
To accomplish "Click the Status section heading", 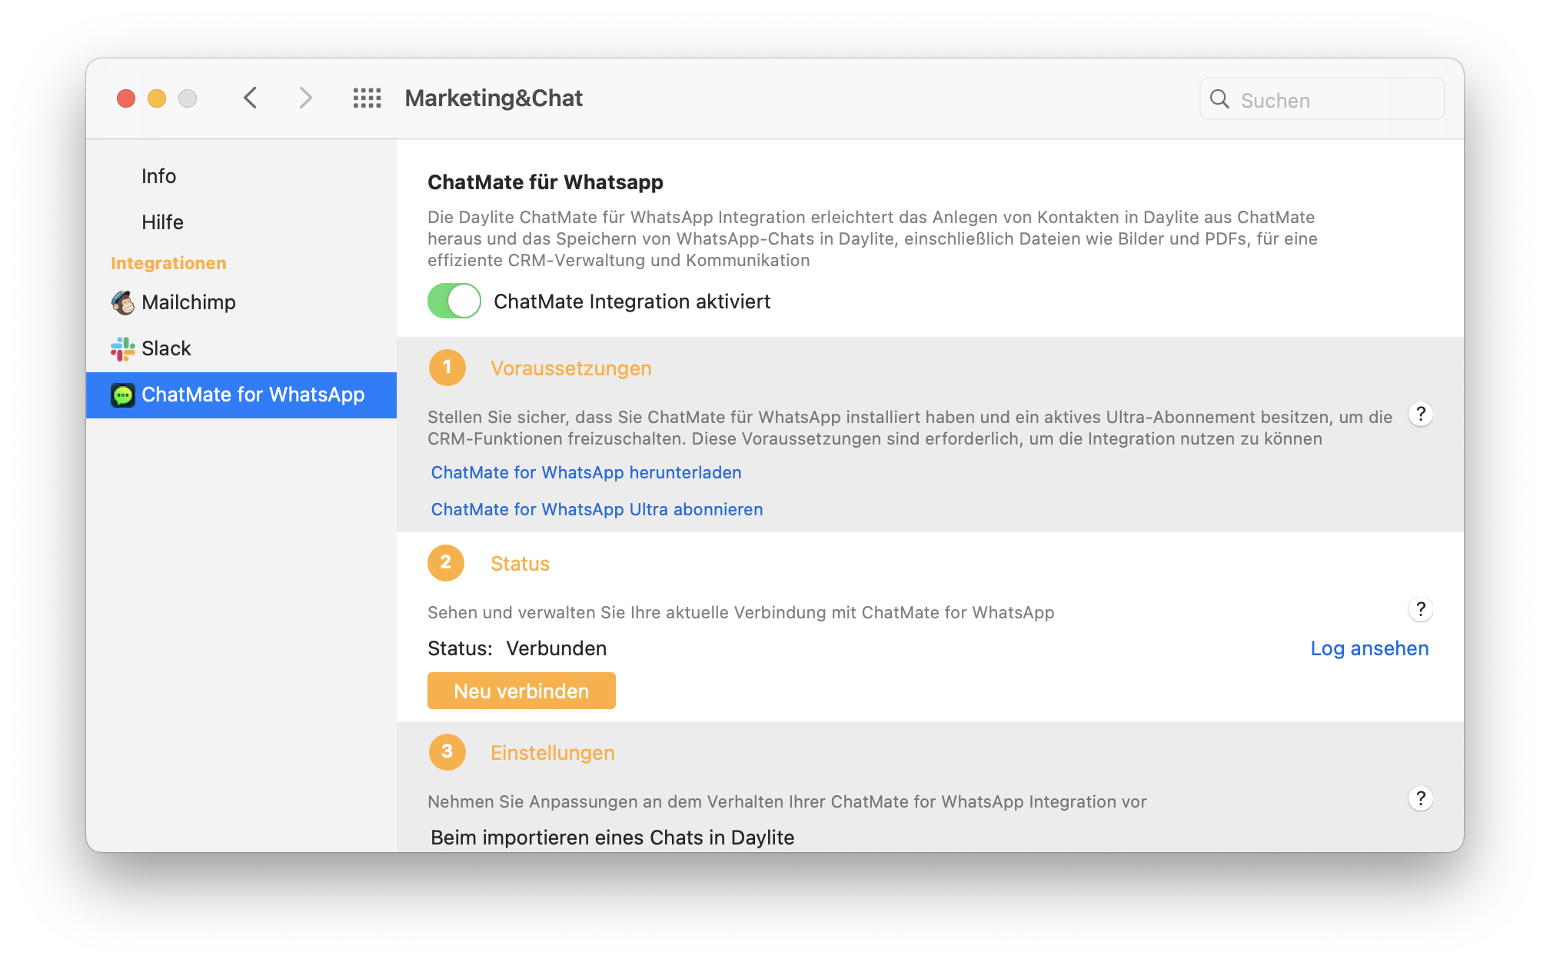I will (x=520, y=564).
